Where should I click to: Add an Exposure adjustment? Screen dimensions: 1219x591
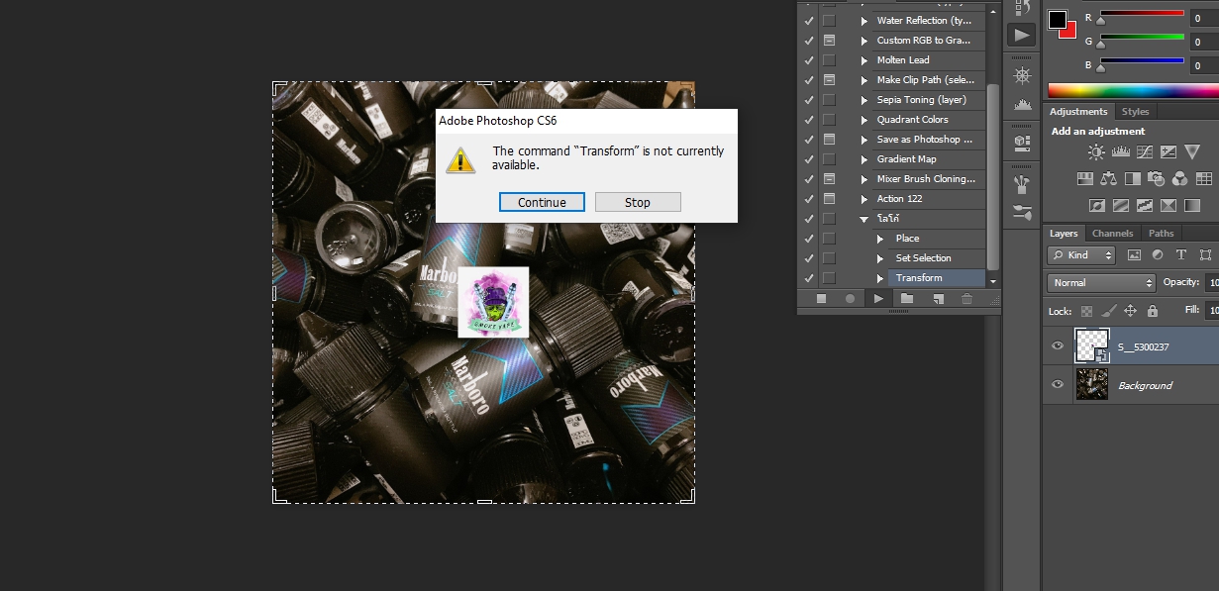[x=1168, y=152]
